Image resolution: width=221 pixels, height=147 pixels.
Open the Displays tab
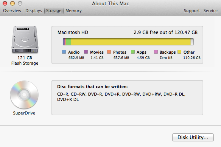(x=34, y=11)
